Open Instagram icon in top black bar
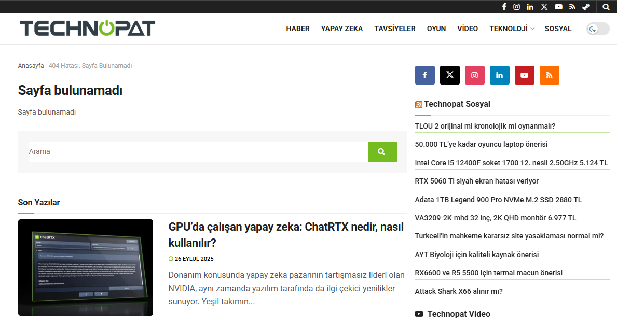617x323 pixels. pyautogui.click(x=517, y=7)
